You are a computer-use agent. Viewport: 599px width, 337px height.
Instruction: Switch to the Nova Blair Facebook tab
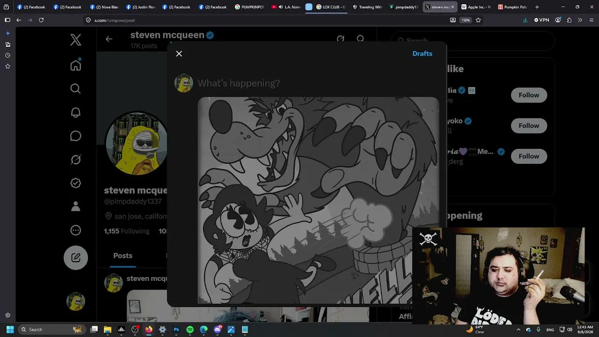[x=104, y=7]
